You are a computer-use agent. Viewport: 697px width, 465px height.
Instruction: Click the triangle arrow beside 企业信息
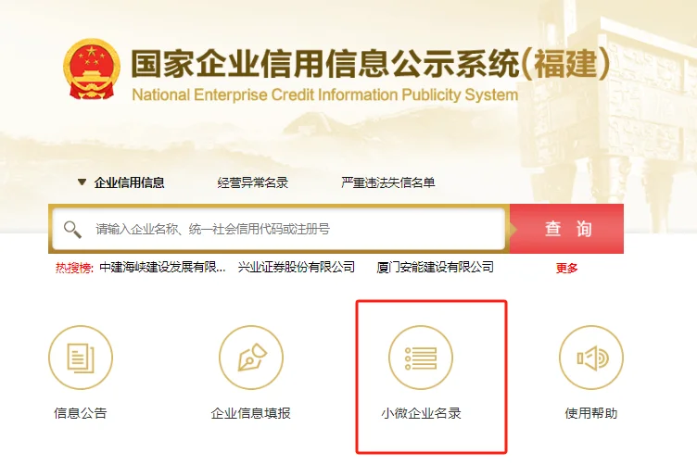82,182
